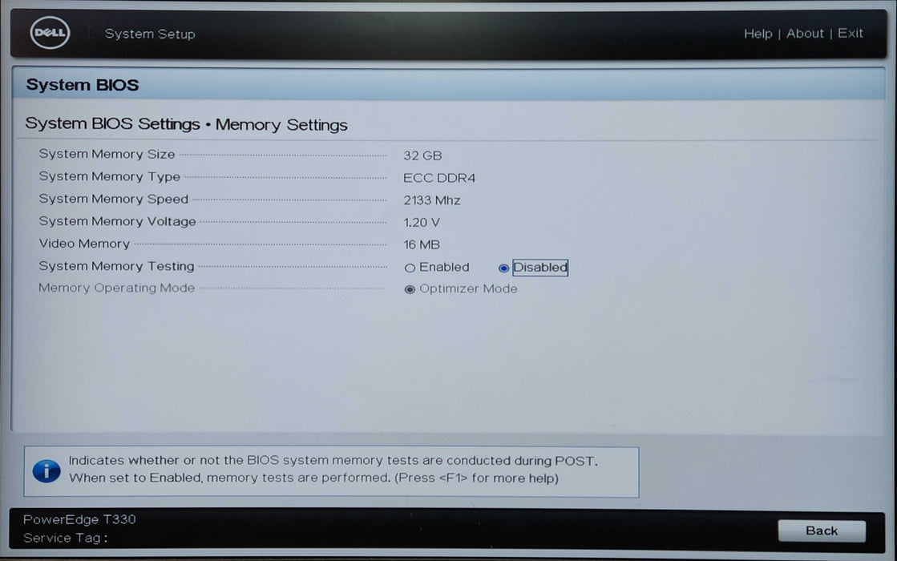Select the System Memory Size label

tap(107, 155)
